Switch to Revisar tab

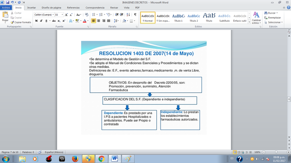[114, 8]
